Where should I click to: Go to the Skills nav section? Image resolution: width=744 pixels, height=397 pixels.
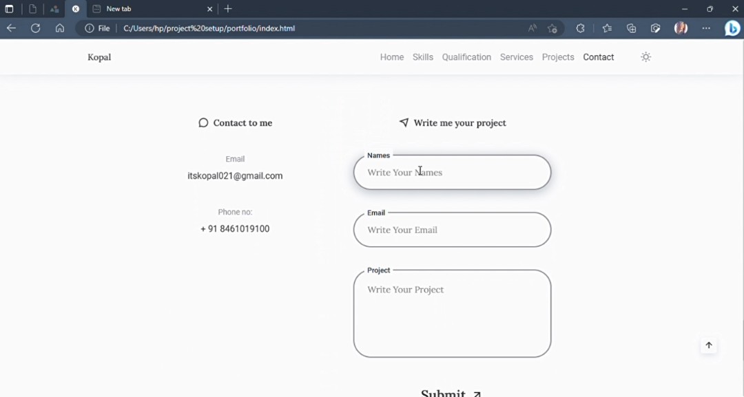click(x=423, y=57)
